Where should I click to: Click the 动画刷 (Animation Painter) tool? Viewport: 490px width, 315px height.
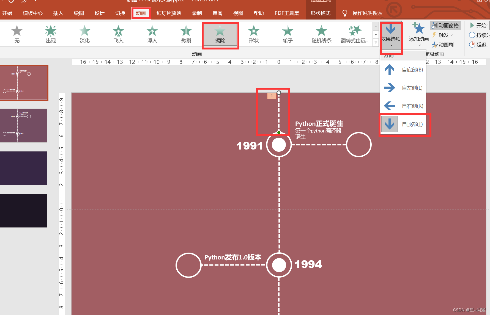coord(442,45)
